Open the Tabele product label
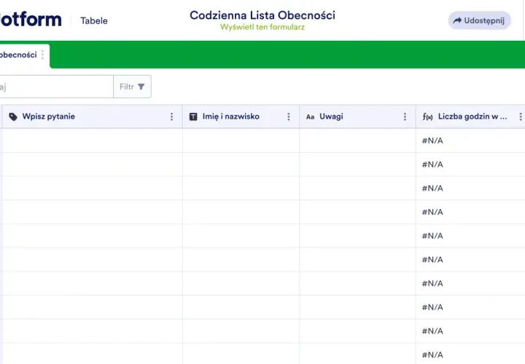 point(94,20)
